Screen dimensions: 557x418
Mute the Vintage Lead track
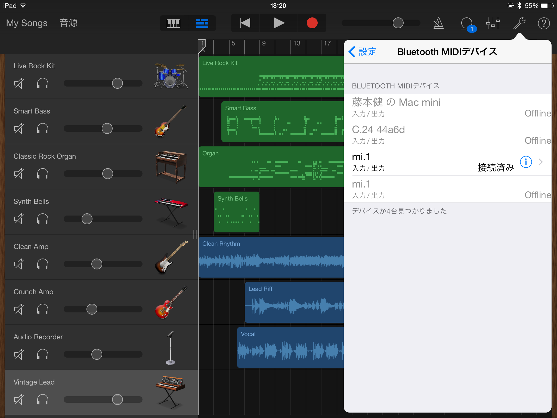19,399
